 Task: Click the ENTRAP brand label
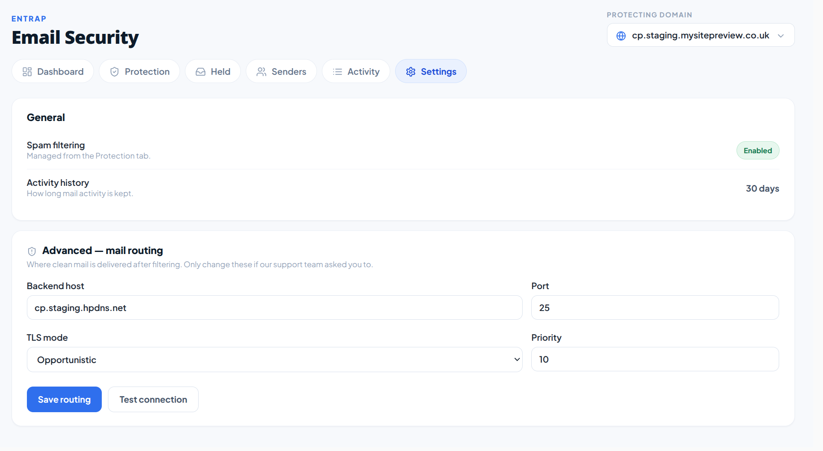pos(29,19)
